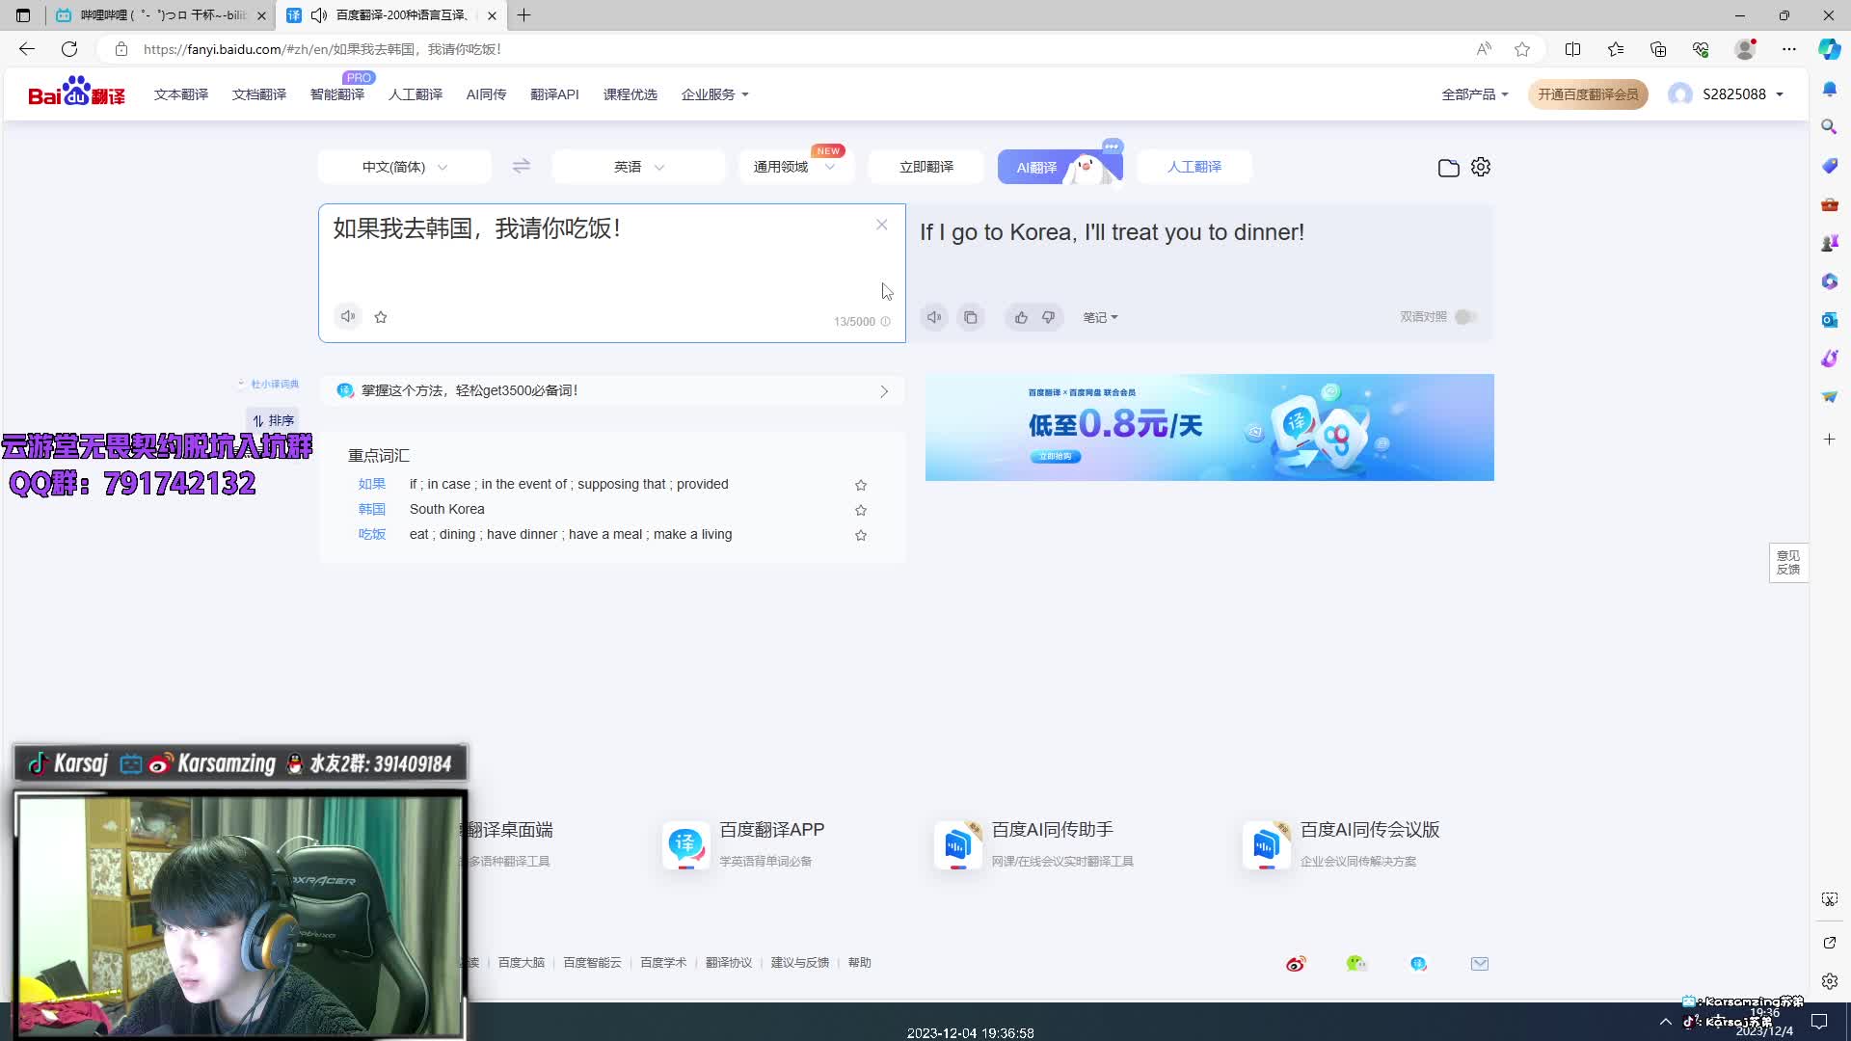
Task: Click 立即翻译 translate button
Action: click(926, 167)
